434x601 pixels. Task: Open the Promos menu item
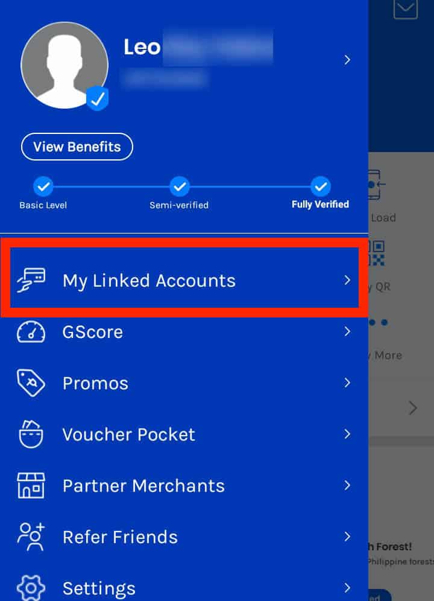pyautogui.click(x=184, y=383)
